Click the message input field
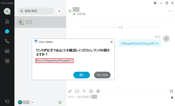This screenshot has height=106, width=175. tap(118, 97)
